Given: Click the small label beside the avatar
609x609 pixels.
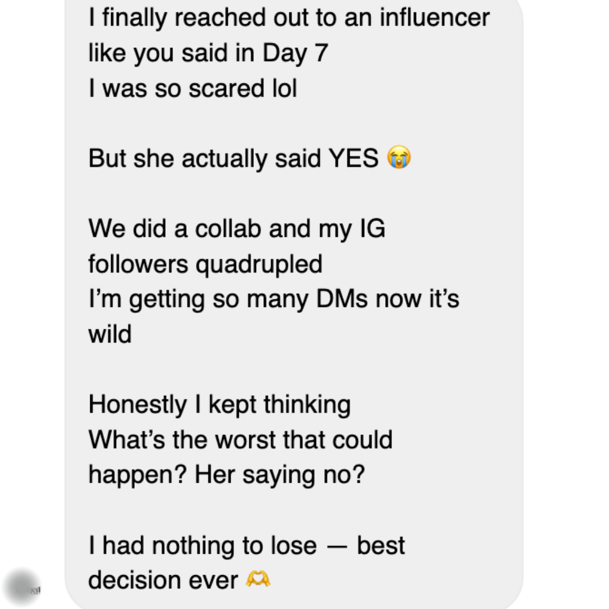Looking at the screenshot, I should 36,590.
